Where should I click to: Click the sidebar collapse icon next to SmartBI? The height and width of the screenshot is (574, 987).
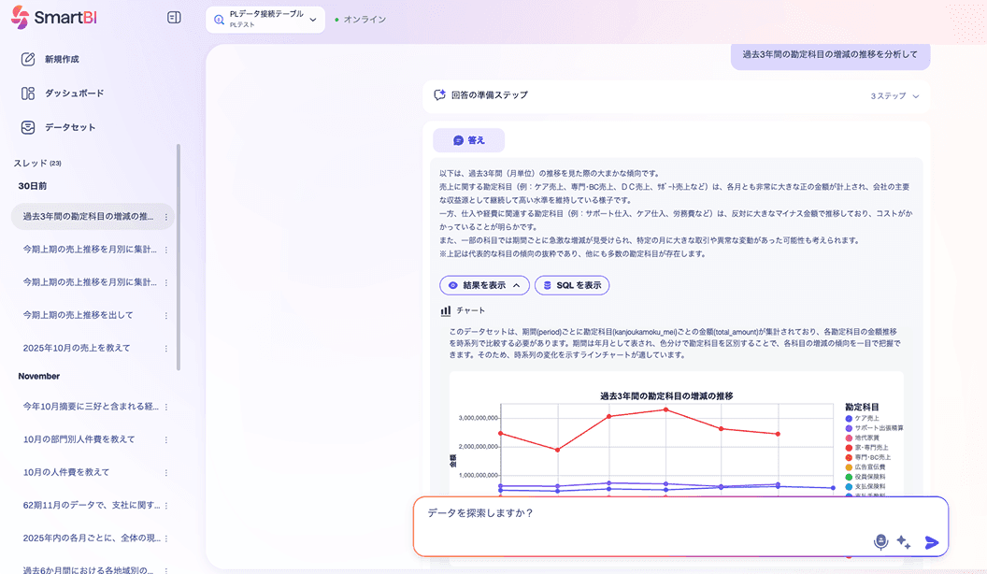[173, 17]
